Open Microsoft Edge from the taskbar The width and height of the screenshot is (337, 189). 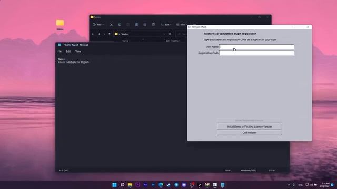click(161, 185)
